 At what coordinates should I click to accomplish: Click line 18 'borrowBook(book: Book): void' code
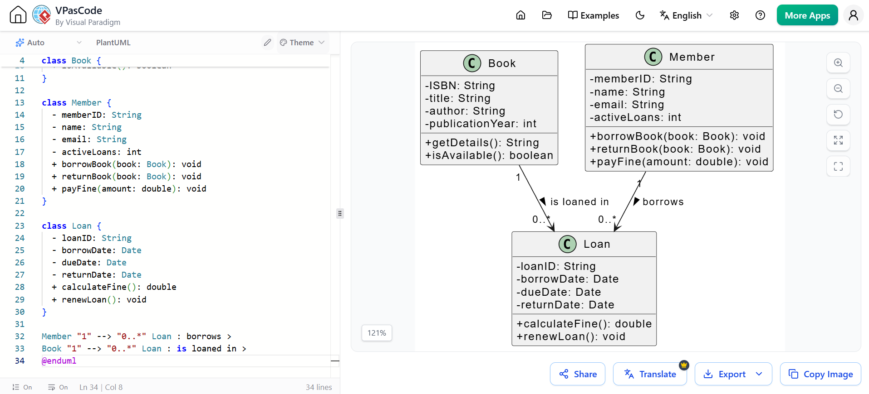127,164
